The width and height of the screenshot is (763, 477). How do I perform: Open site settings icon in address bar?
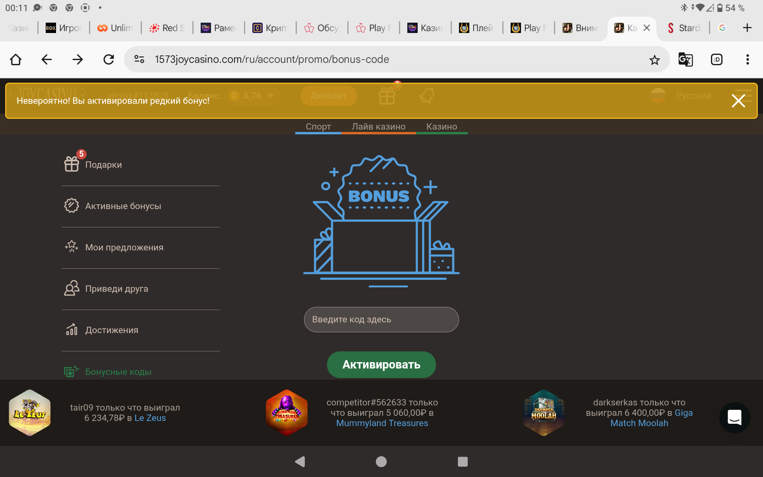(139, 60)
